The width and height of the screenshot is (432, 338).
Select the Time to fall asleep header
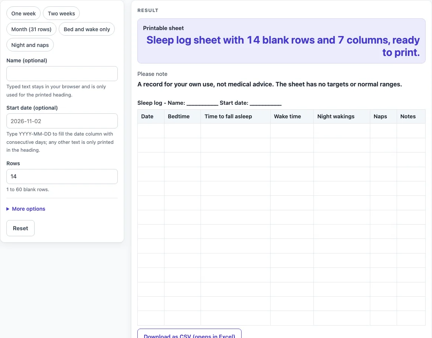236,116
